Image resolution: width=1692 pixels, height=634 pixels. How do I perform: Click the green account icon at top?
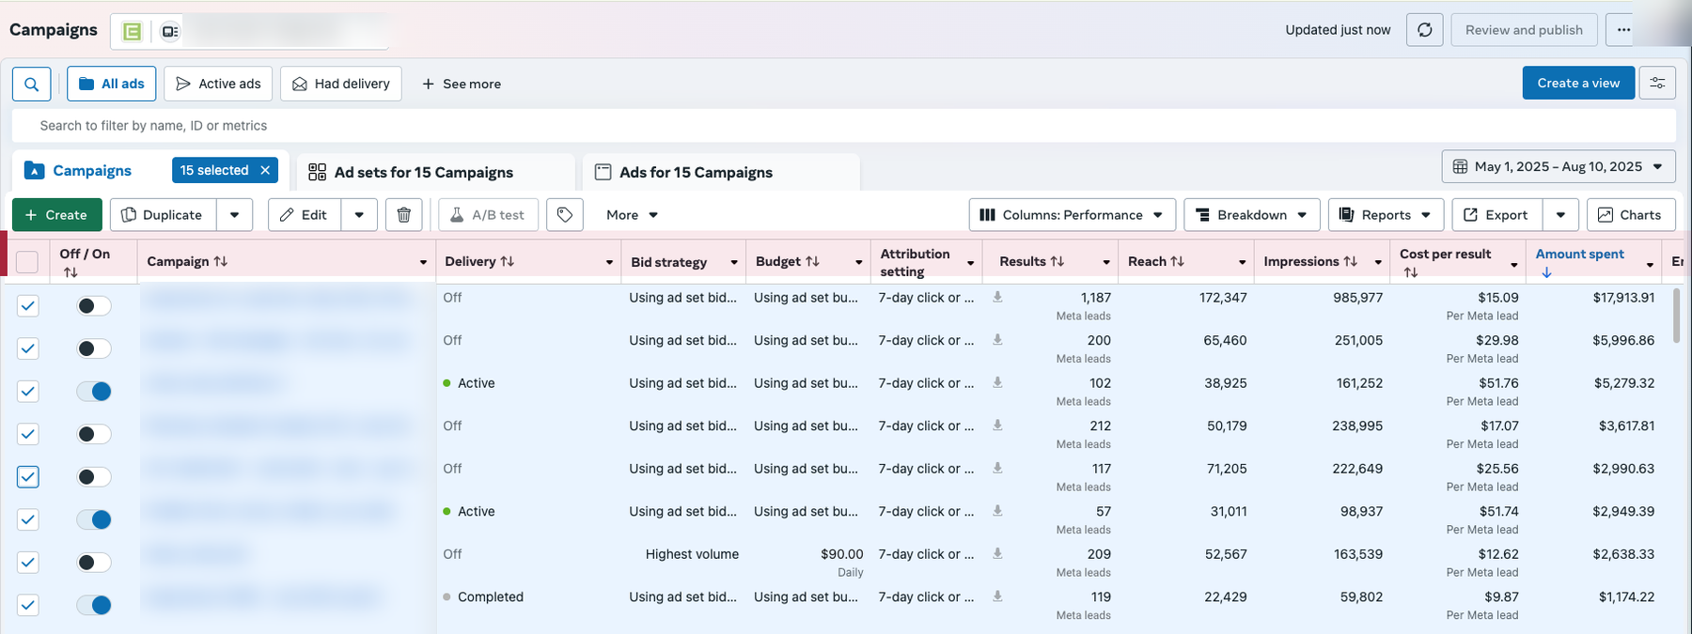coord(133,32)
